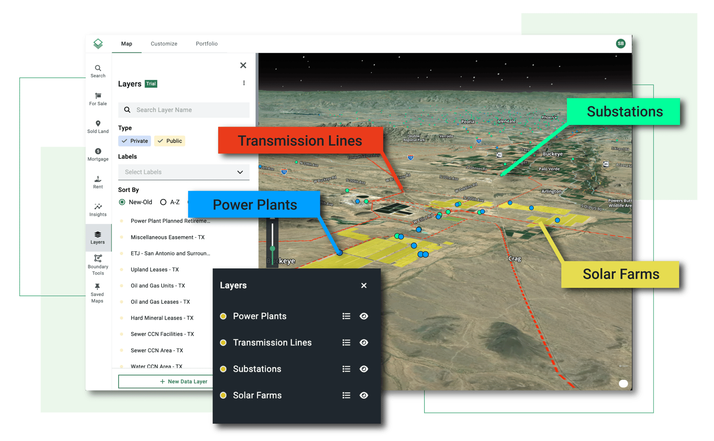The height and width of the screenshot is (441, 714).
Task: Select Power Plant Planned Retirement layer
Action: pyautogui.click(x=170, y=221)
